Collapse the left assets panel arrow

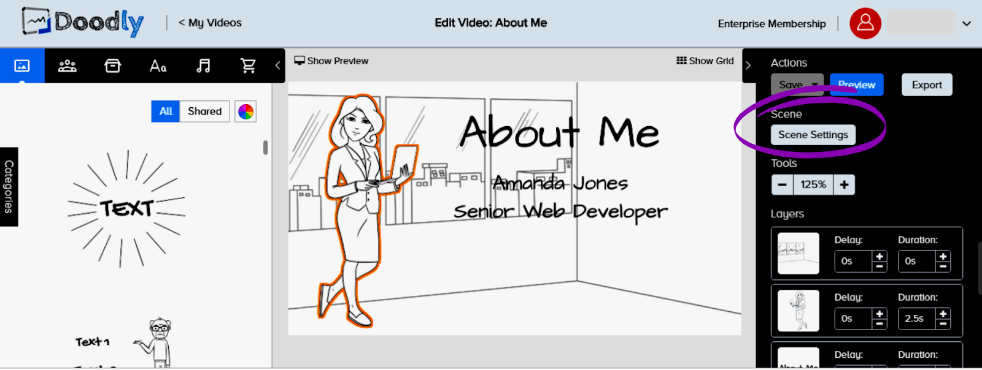click(277, 65)
